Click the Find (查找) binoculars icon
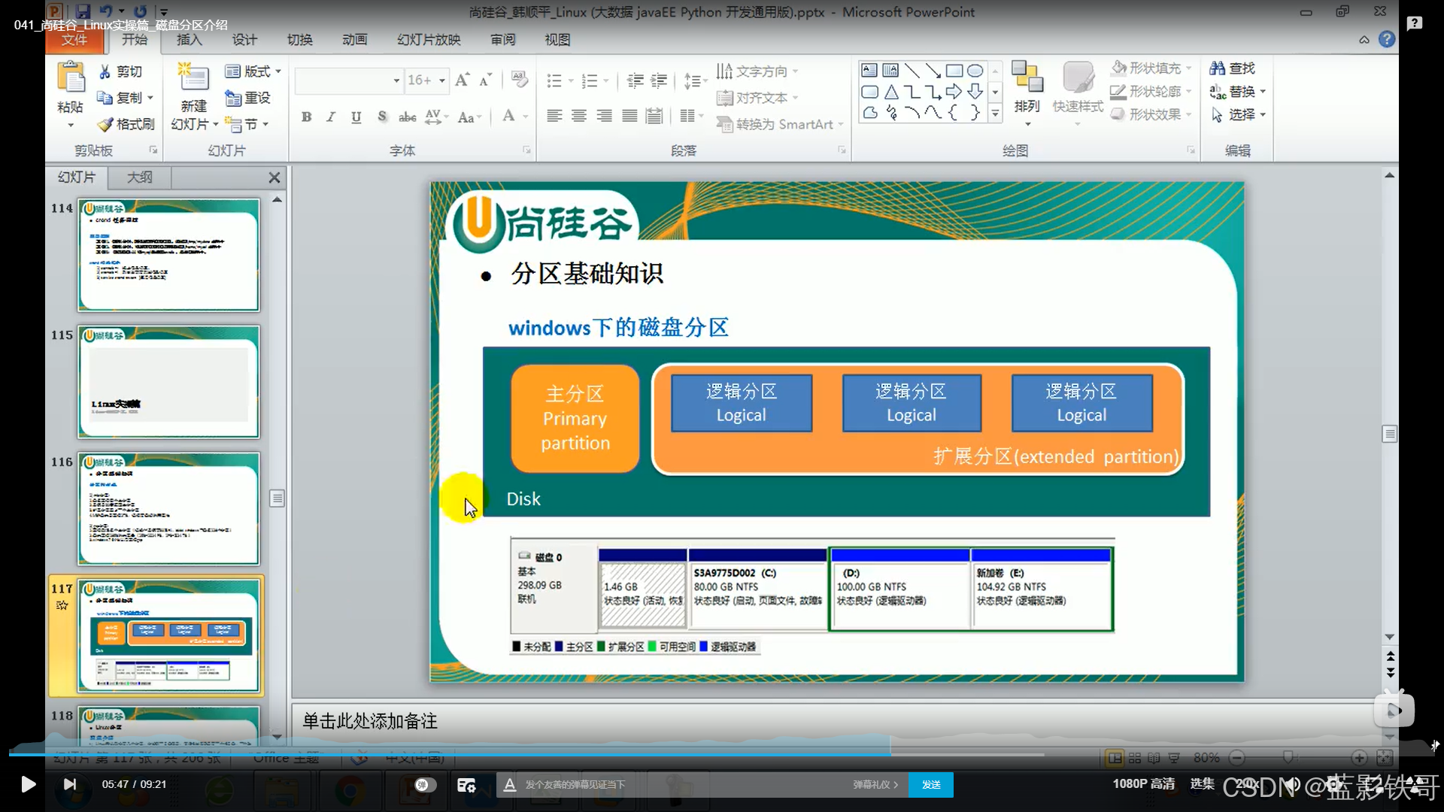 click(x=1217, y=68)
